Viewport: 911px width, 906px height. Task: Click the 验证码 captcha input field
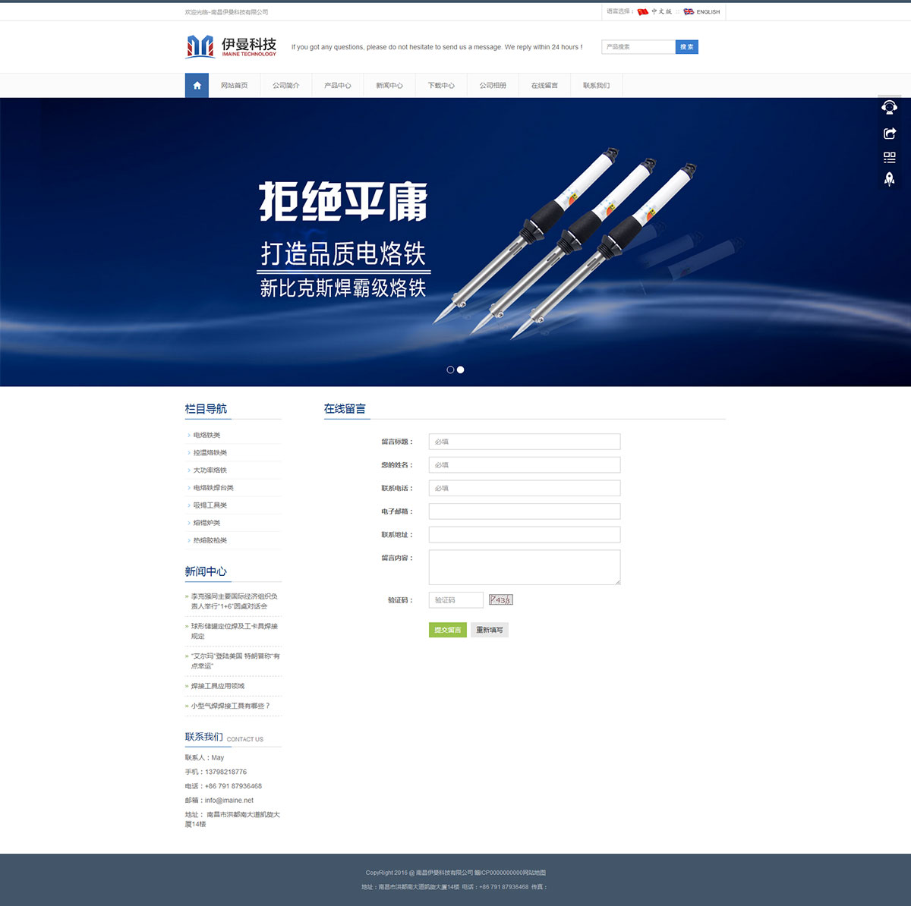click(456, 600)
